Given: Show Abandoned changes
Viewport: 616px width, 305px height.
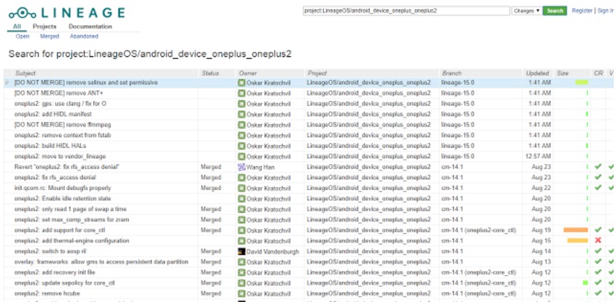Looking at the screenshot, I should pyautogui.click(x=84, y=36).
